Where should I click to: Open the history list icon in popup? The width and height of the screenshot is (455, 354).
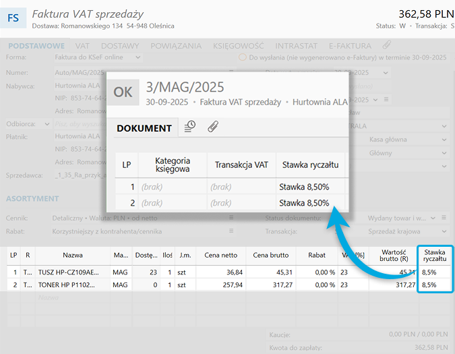[x=190, y=127]
